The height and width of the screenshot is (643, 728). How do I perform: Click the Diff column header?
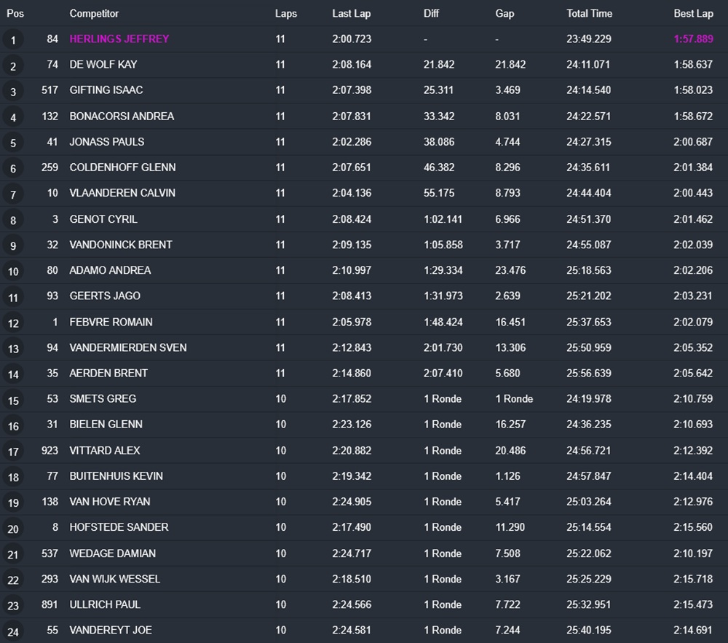431,13
